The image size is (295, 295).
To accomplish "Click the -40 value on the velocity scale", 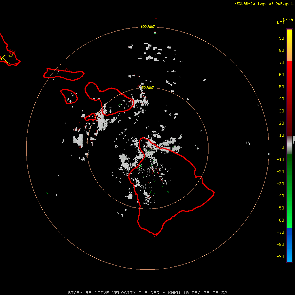I will [x=280, y=196].
